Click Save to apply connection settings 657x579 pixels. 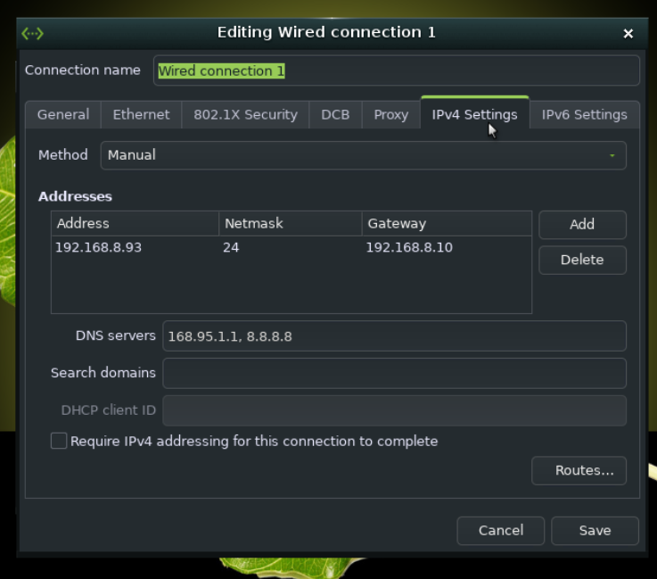pos(595,531)
